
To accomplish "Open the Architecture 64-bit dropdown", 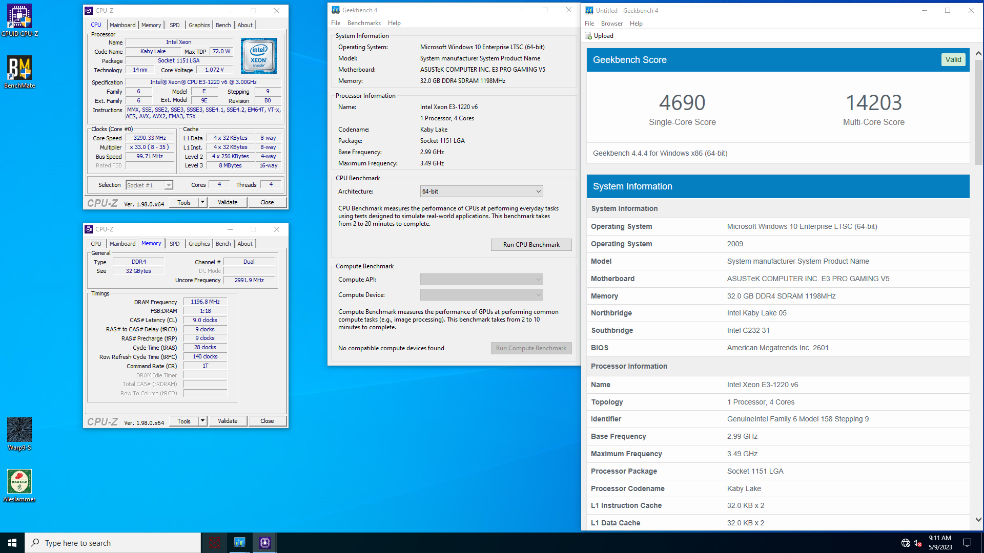I will click(x=481, y=192).
